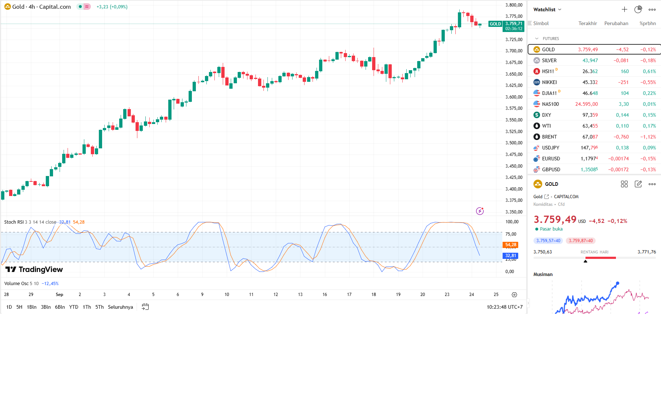Select the Seluruhnya time range
Viewport: 661px width, 412px height.
coord(120,307)
